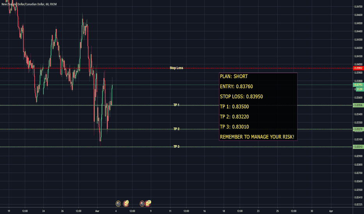This screenshot has width=364, height=214.
Task: Click the current price label 0.83752
Action: pos(358,84)
